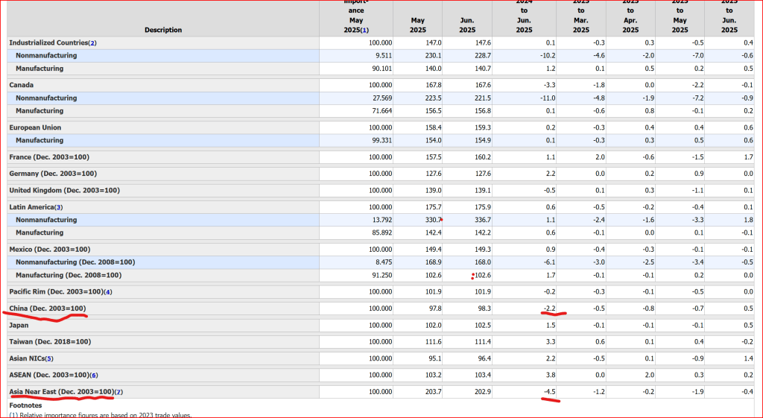Click Taiwan (Dec. 2018=100) row label

coord(50,341)
